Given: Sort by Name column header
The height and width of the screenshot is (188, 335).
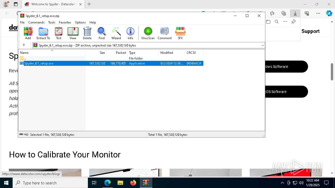Looking at the screenshot, I should pos(52,52).
